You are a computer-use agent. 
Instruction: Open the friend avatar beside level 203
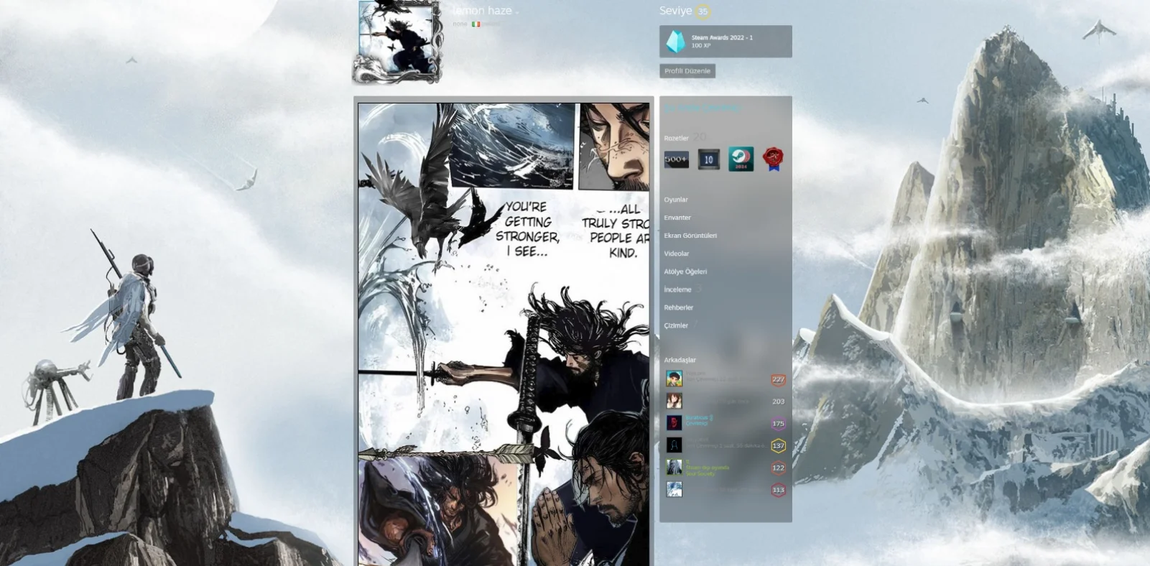[674, 401]
